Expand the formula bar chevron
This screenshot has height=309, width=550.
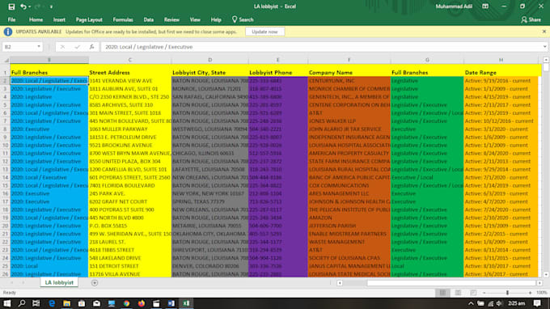544,47
